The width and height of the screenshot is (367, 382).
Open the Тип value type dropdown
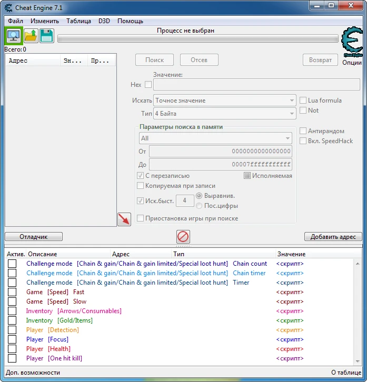225,114
